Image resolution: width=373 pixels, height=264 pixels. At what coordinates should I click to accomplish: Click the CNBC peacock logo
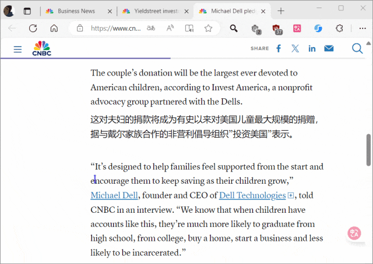point(41,48)
